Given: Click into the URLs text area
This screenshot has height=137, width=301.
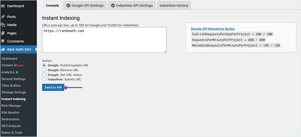Looking at the screenshot, I should tap(104, 40).
